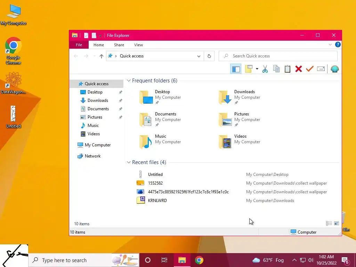The width and height of the screenshot is (356, 267).
Task: Click the Copy documents icon
Action: [x=276, y=69]
